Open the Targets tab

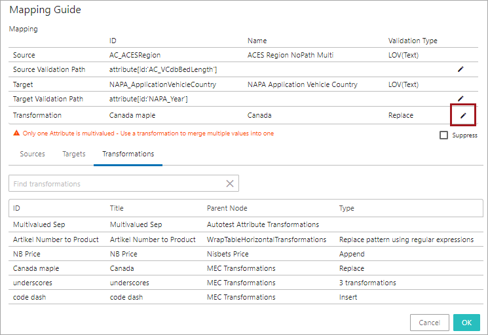point(74,154)
